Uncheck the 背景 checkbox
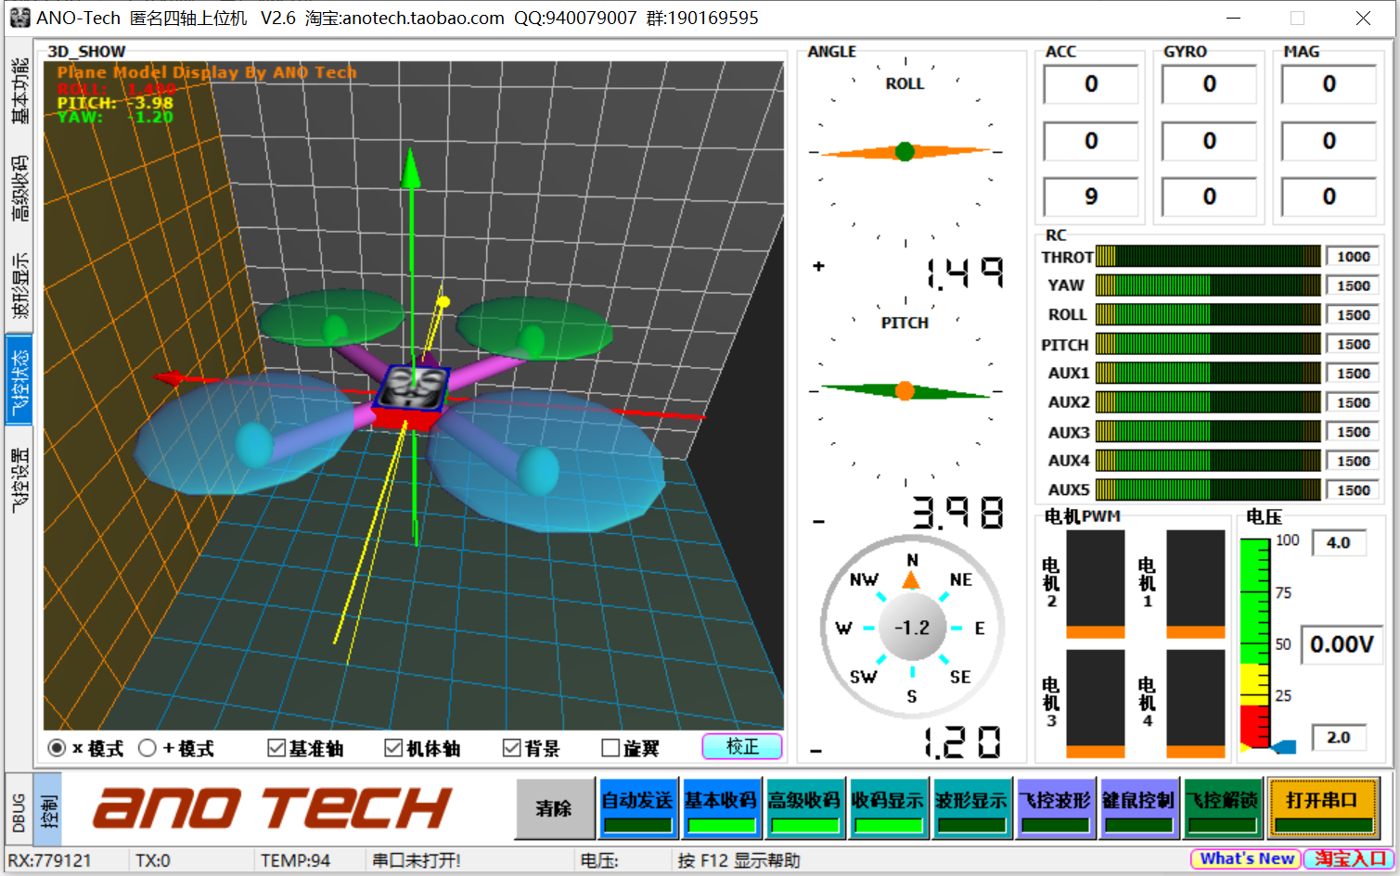Viewport: 1400px width, 876px height. click(532, 748)
